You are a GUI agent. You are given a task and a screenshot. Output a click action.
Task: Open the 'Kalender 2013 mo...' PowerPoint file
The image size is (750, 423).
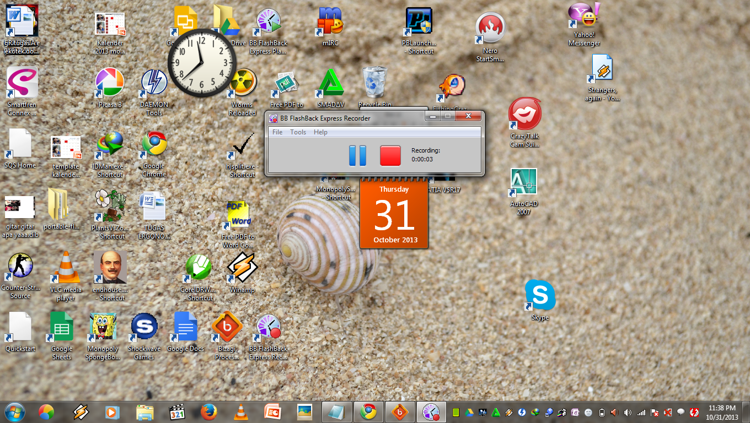(110, 33)
